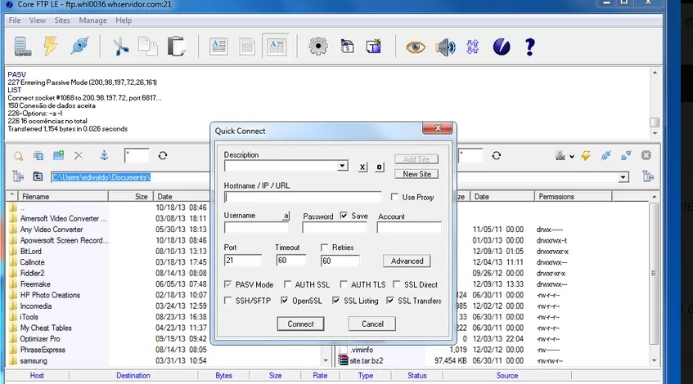
Task: Open settings with the gear icon
Action: 317,47
